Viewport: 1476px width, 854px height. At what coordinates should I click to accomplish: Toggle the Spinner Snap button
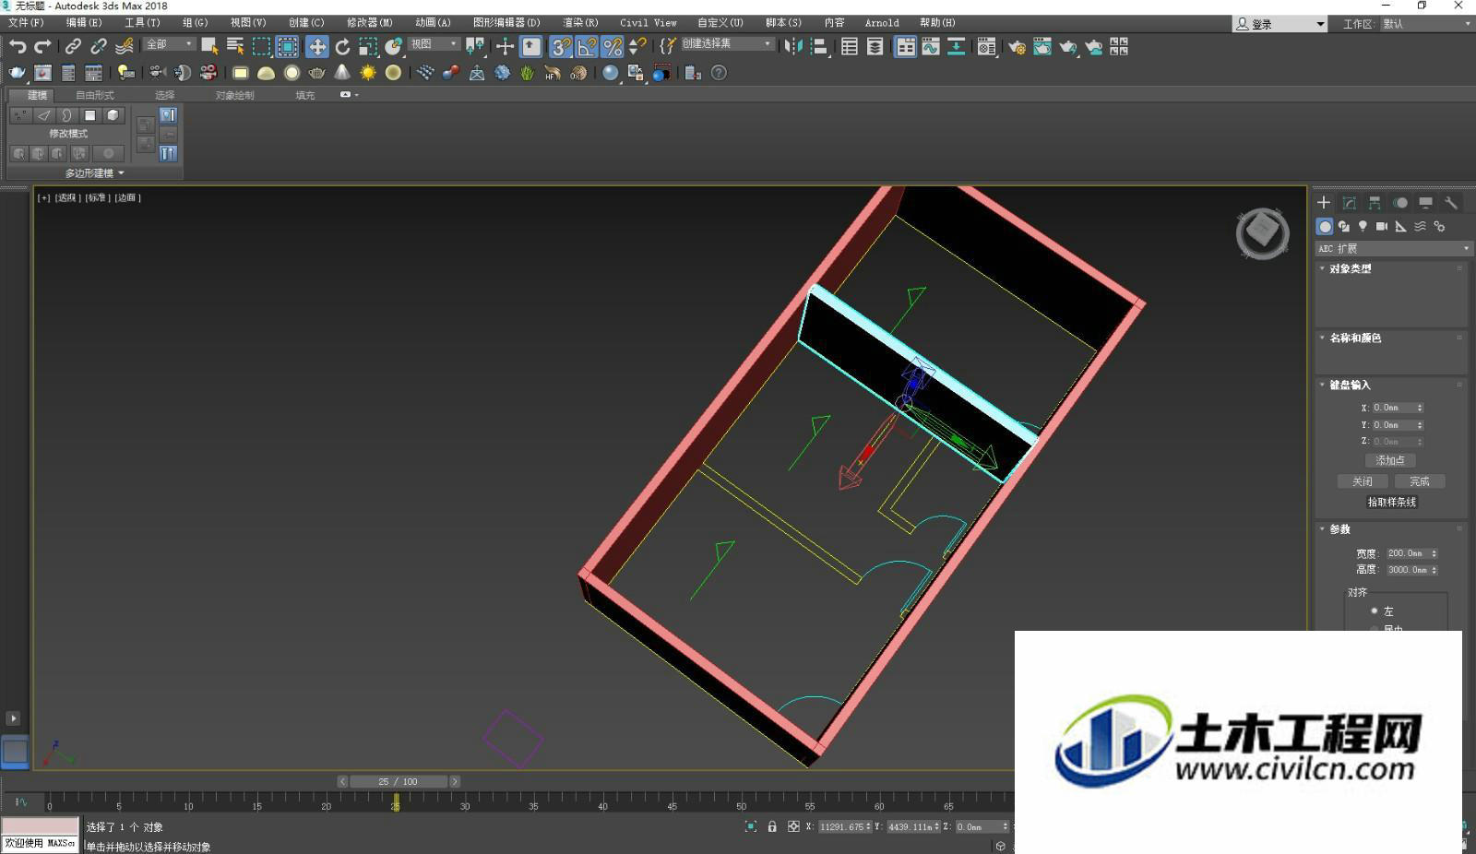pos(637,46)
